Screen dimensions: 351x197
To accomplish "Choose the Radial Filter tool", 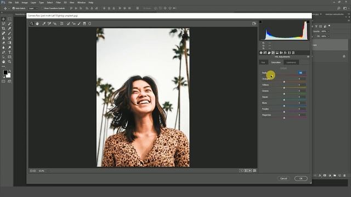I will coord(90,24).
